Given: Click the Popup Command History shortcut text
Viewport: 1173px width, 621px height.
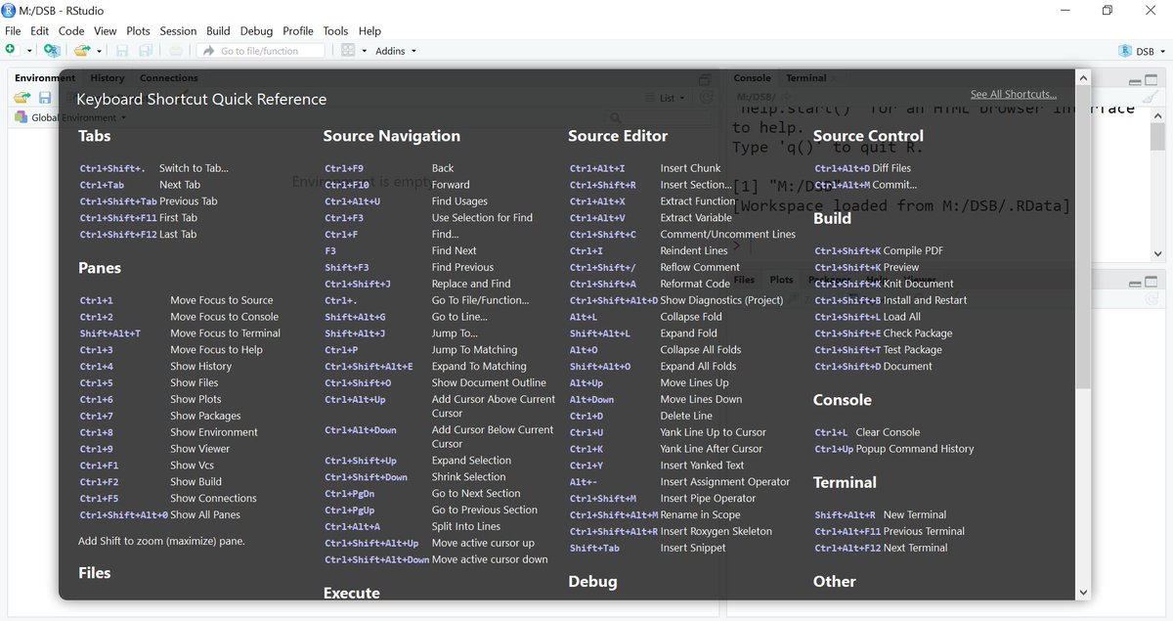Looking at the screenshot, I should click(915, 449).
